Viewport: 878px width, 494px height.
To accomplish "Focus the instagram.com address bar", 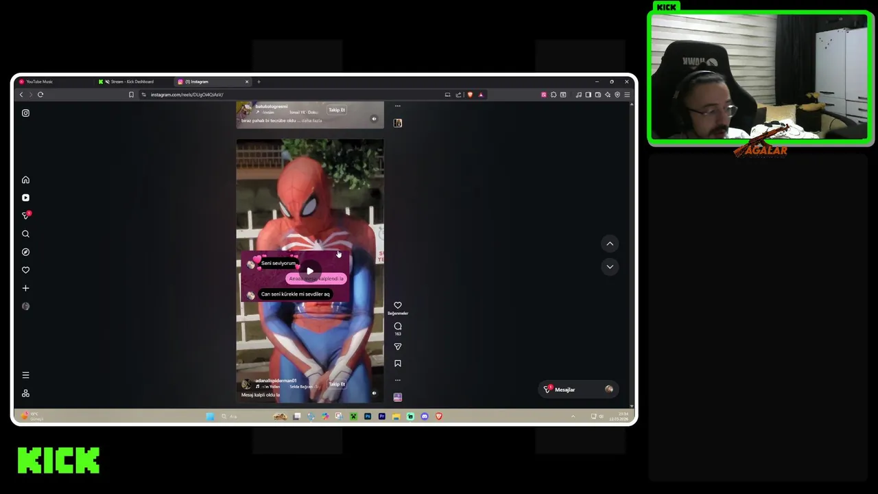I will pos(292,95).
